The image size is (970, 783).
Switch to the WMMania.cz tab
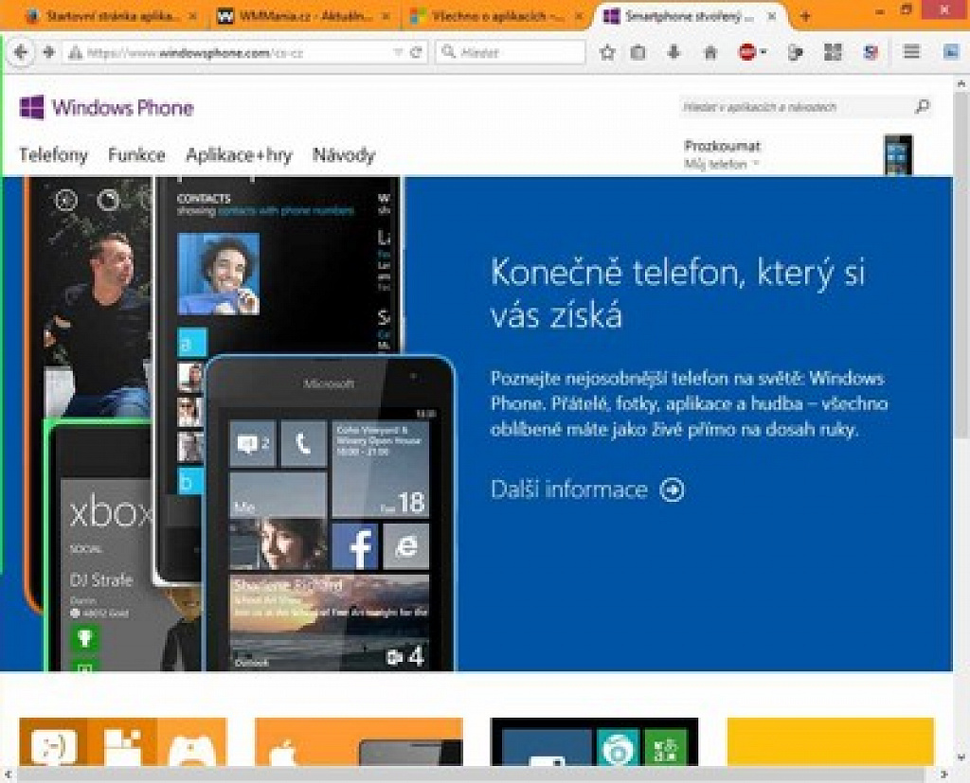[304, 17]
